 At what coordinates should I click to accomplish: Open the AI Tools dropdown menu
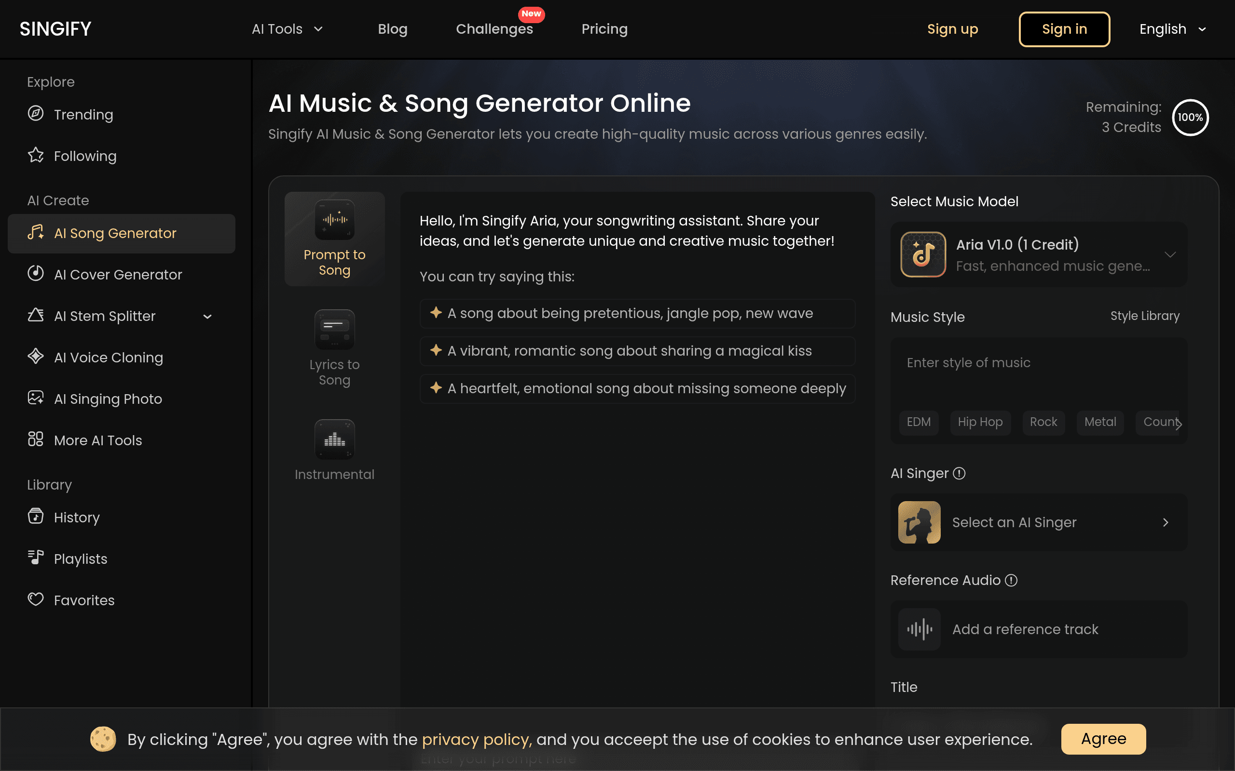(x=288, y=29)
